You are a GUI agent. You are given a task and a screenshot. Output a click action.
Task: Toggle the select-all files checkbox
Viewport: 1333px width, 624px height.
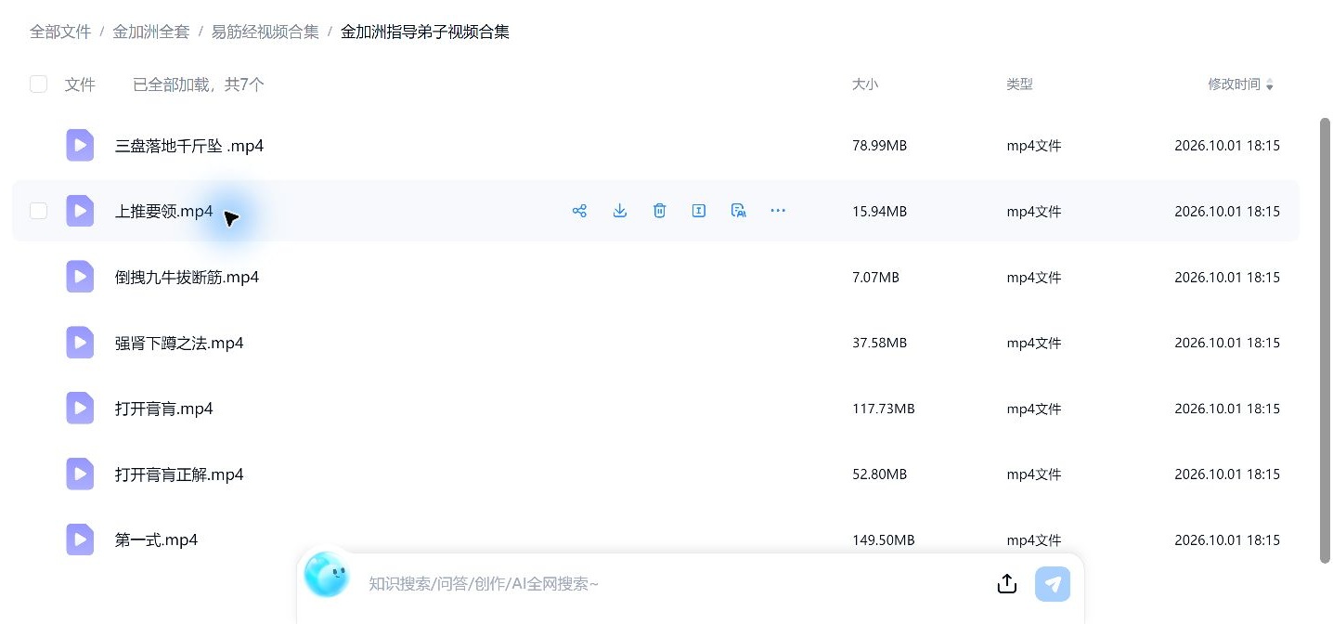[x=38, y=84]
